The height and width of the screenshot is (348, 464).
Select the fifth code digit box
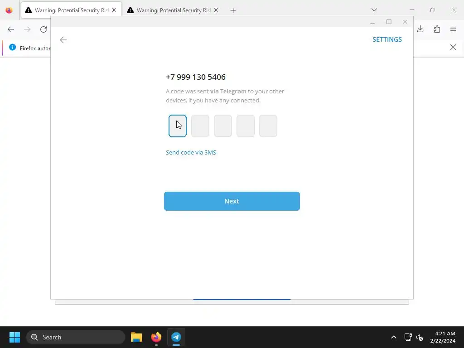pos(268,126)
